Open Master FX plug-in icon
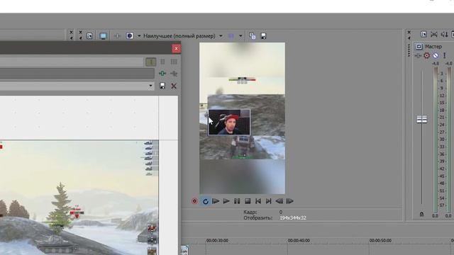The width and height of the screenshot is (454, 255). pyautogui.click(x=418, y=55)
